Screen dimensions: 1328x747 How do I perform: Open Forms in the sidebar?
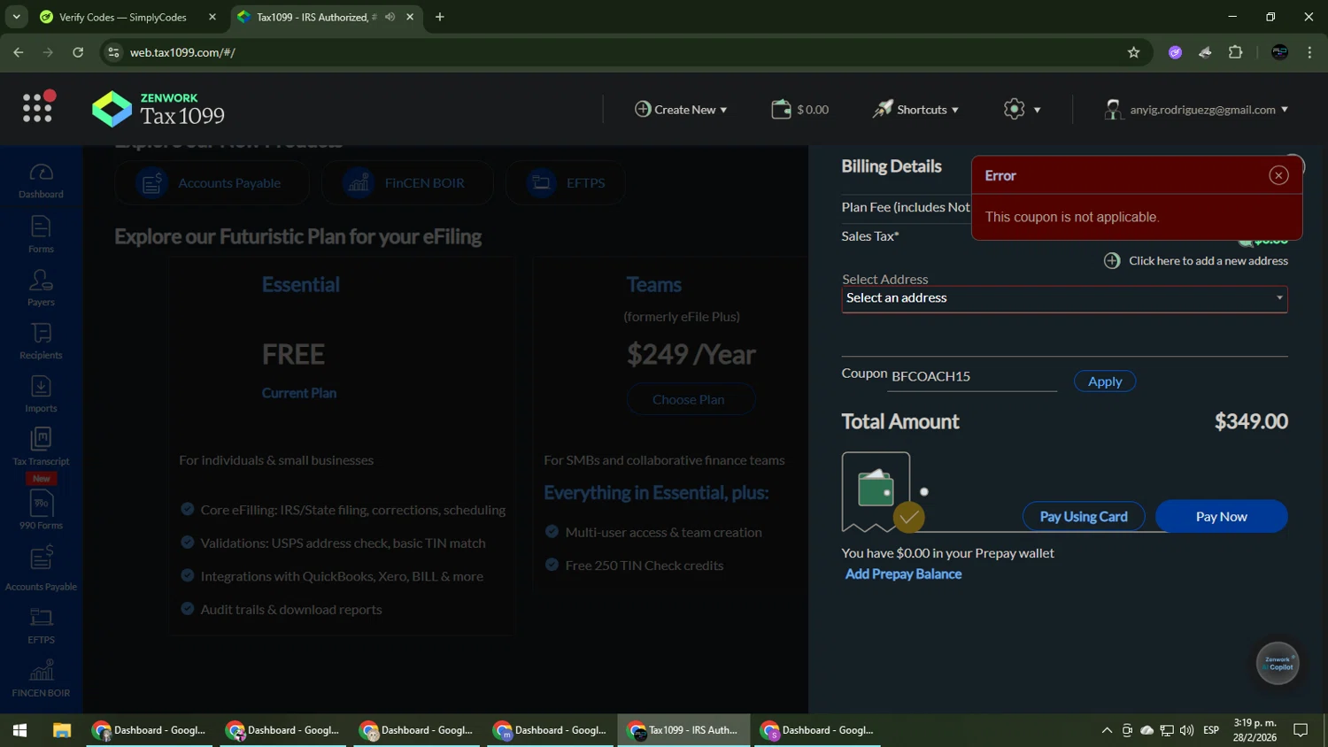41,235
